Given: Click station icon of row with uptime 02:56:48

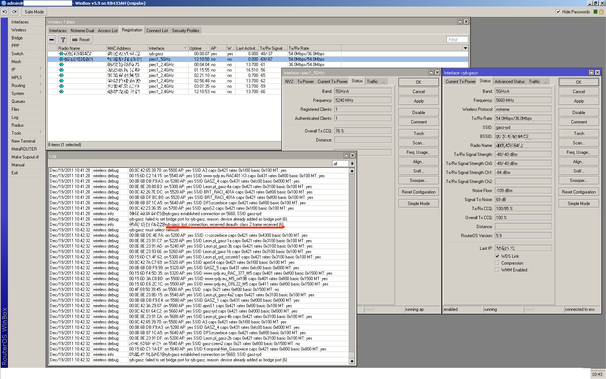Looking at the screenshot, I should click(x=61, y=81).
